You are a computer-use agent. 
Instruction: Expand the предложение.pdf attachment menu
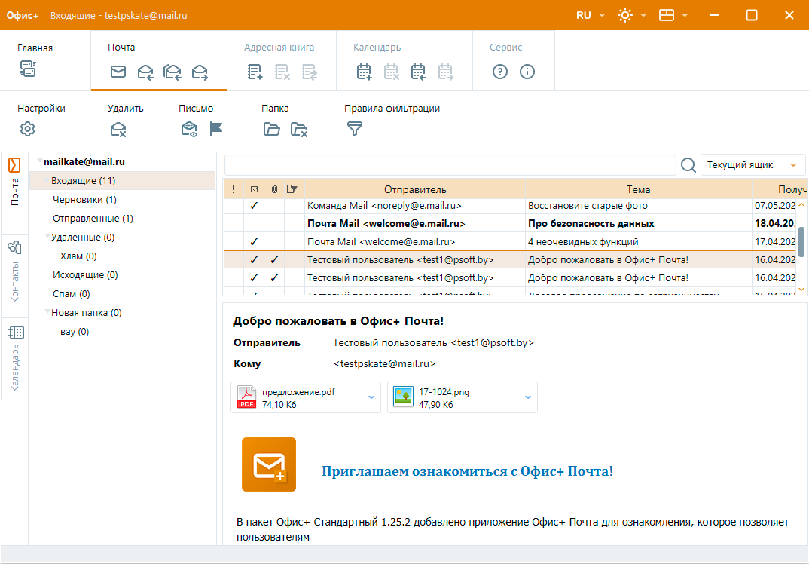click(371, 397)
